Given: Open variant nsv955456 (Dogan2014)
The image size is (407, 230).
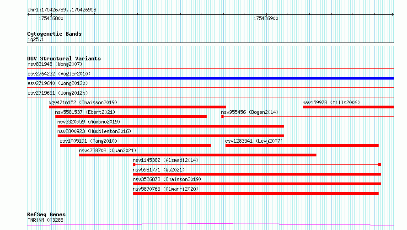Looking at the screenshot, I should tap(250, 112).
